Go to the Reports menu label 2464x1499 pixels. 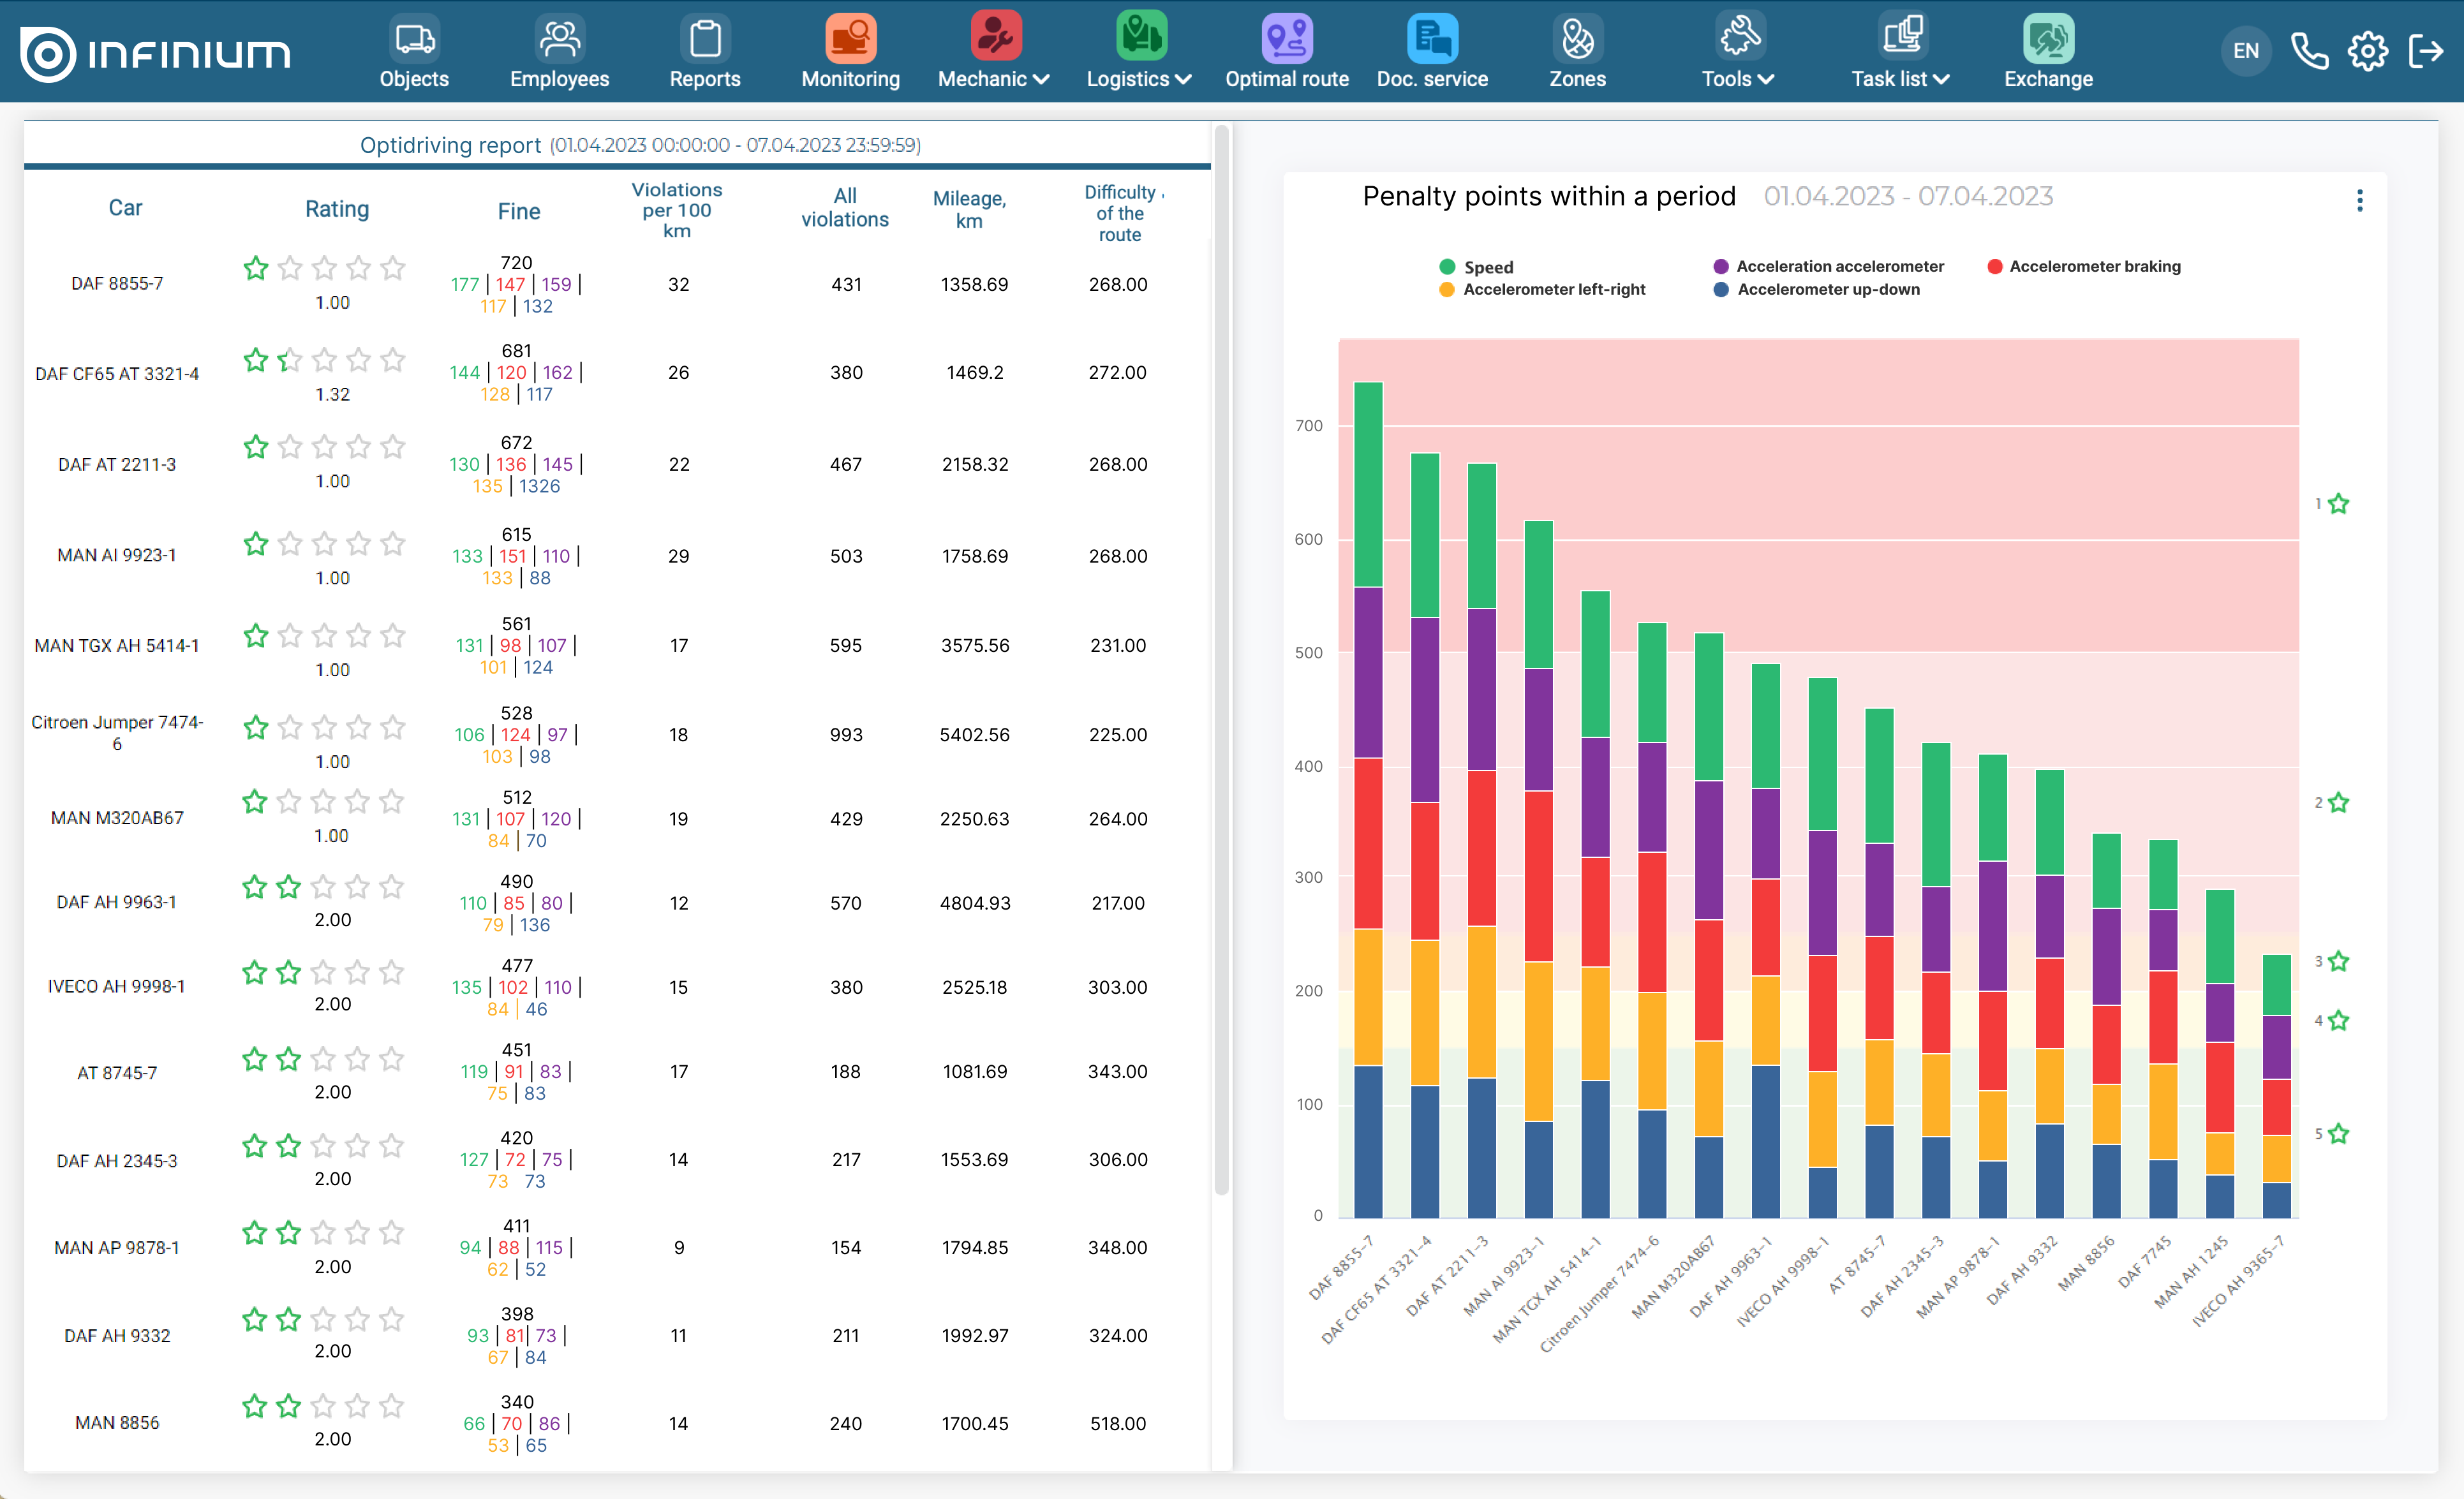(705, 79)
